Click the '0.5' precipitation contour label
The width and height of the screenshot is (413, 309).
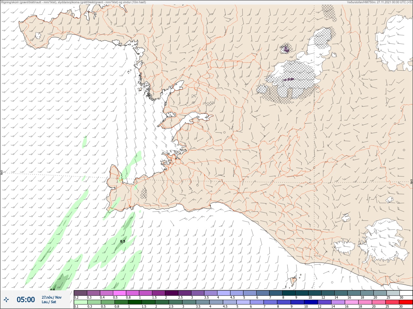point(123,241)
